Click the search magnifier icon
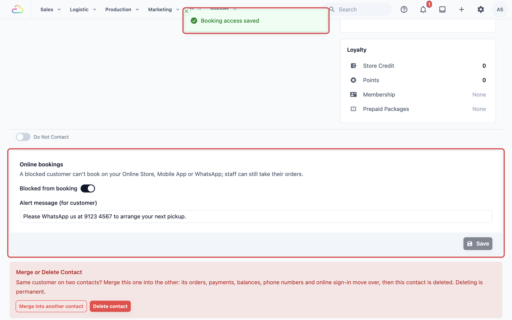The height and width of the screenshot is (320, 512). [x=332, y=9]
